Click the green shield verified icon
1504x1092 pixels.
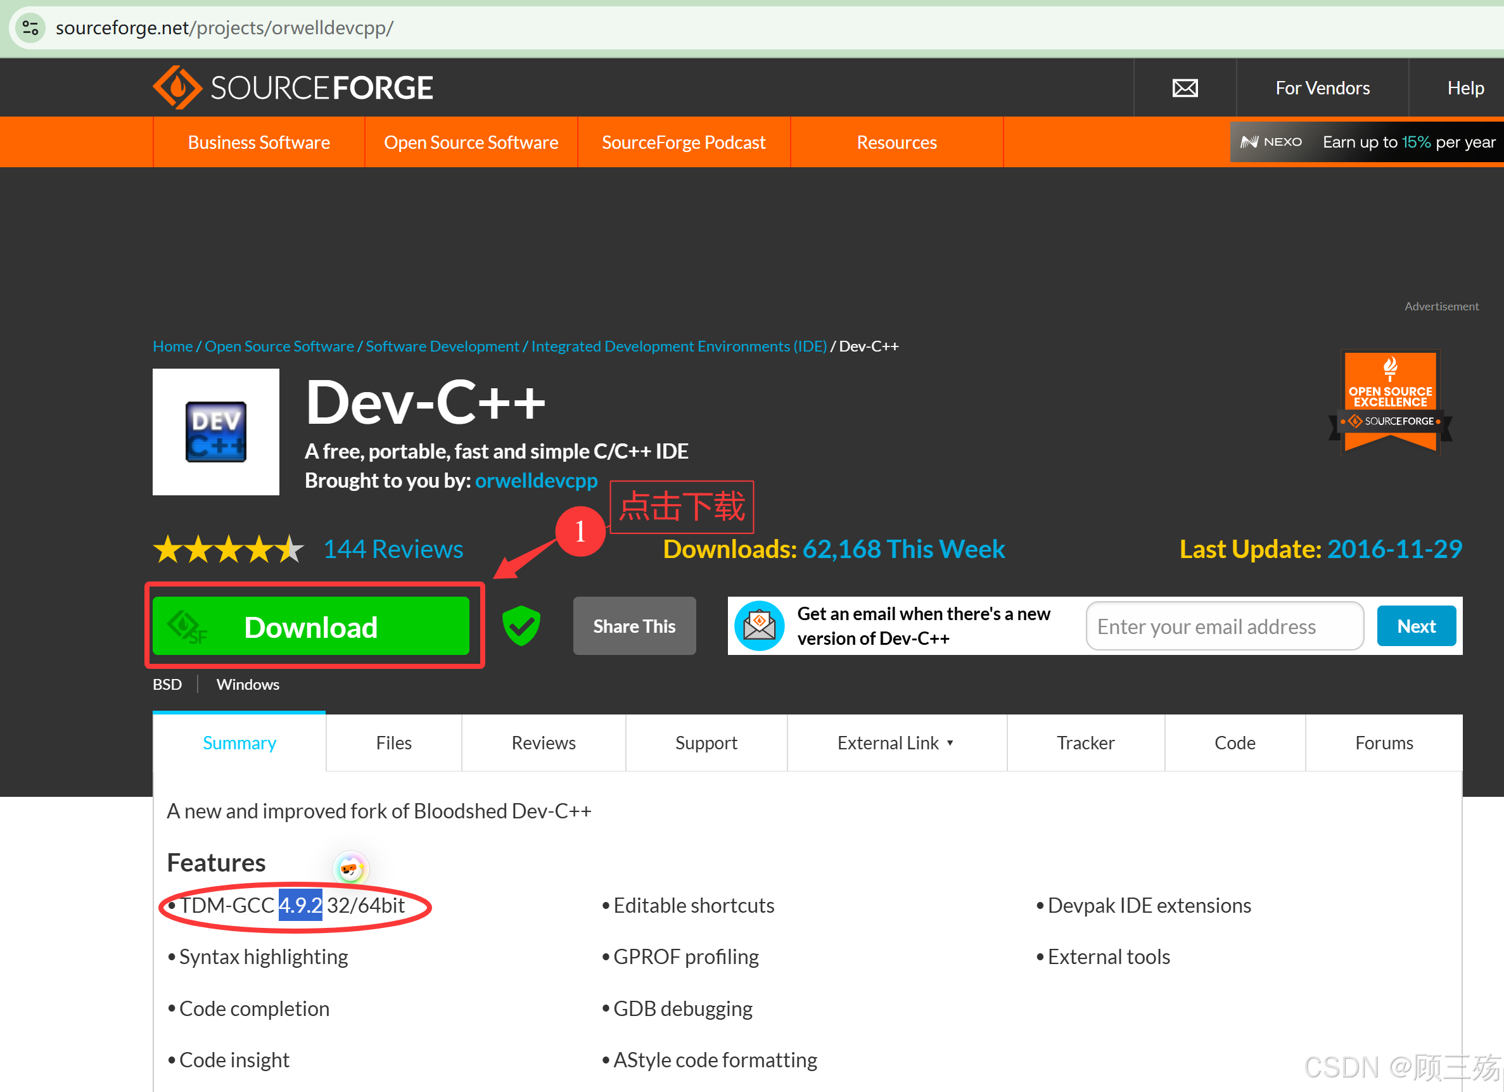[x=521, y=626]
